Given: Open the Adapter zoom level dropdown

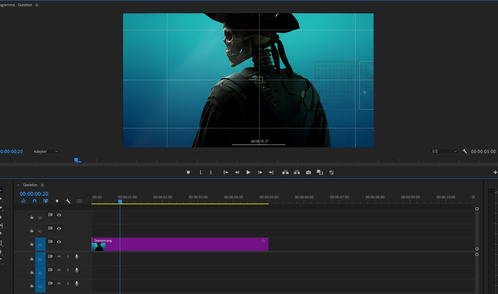Looking at the screenshot, I should [45, 152].
